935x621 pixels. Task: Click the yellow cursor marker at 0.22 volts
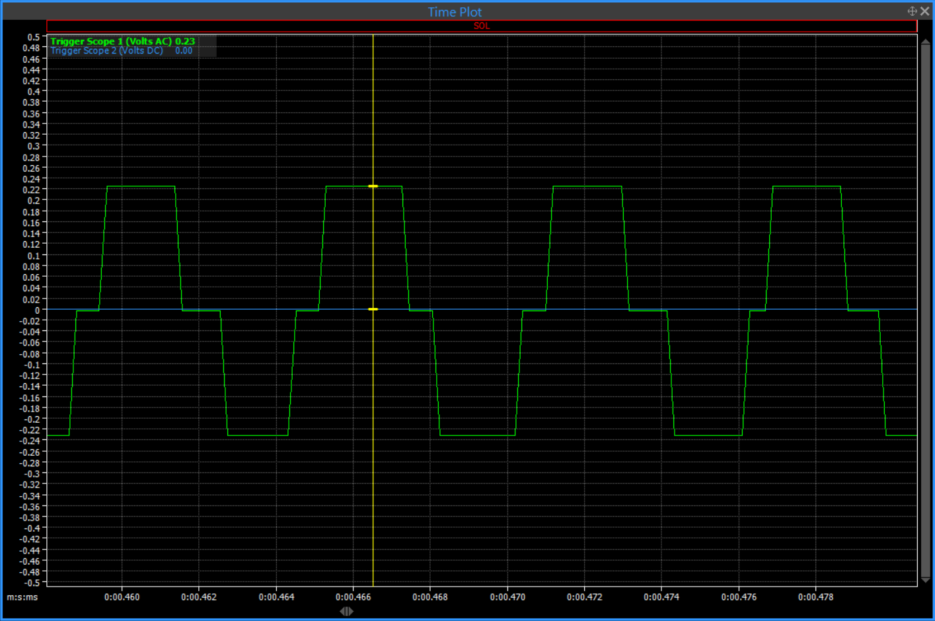[373, 186]
